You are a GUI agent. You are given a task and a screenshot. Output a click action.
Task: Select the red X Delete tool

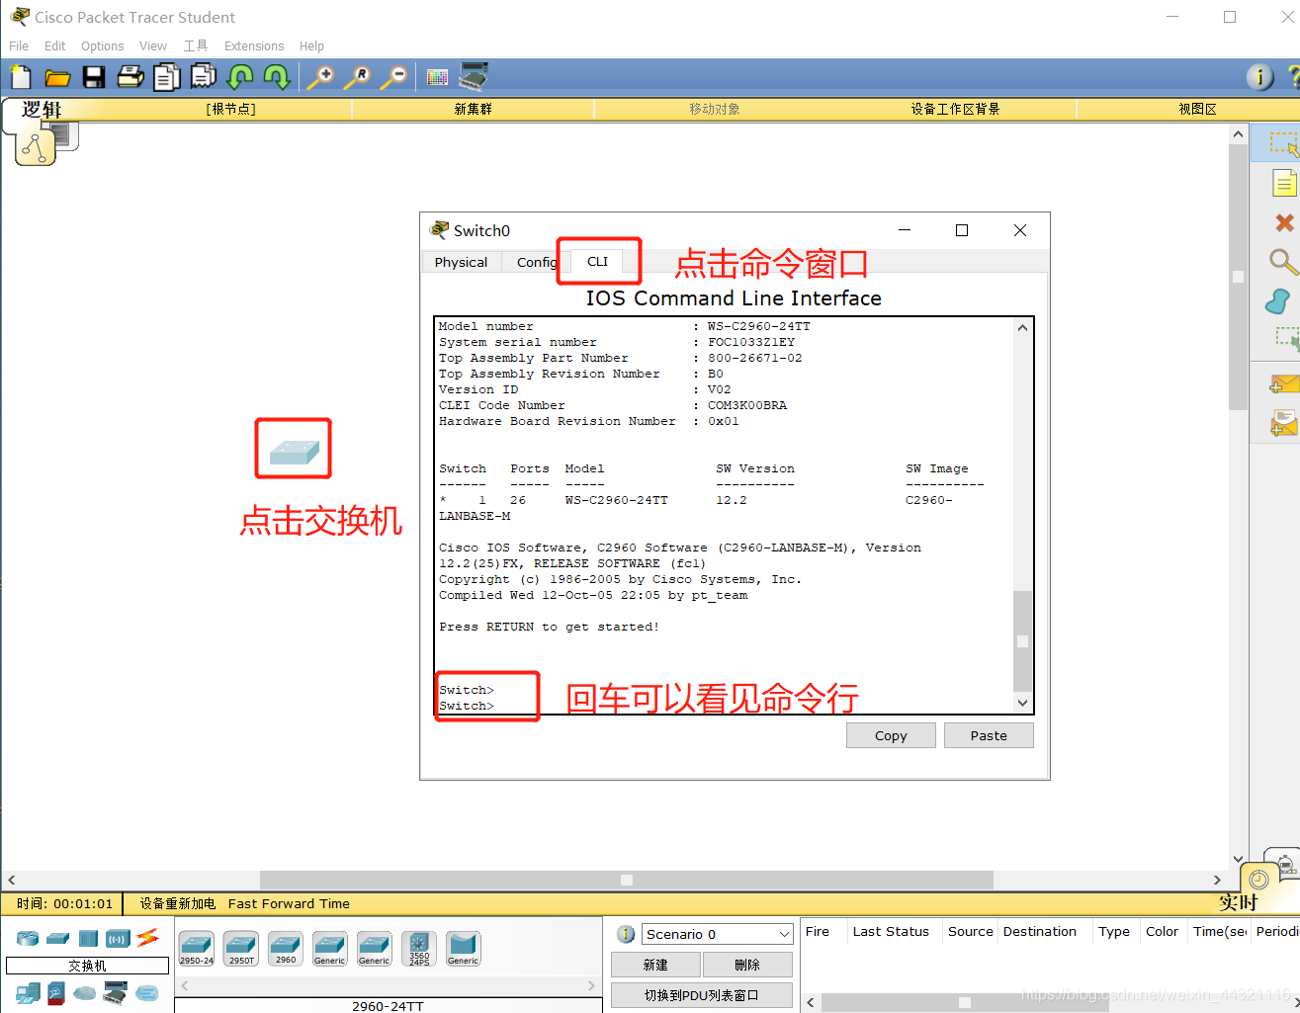pyautogui.click(x=1283, y=223)
